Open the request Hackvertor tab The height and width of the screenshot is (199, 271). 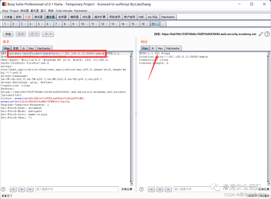tap(44, 48)
